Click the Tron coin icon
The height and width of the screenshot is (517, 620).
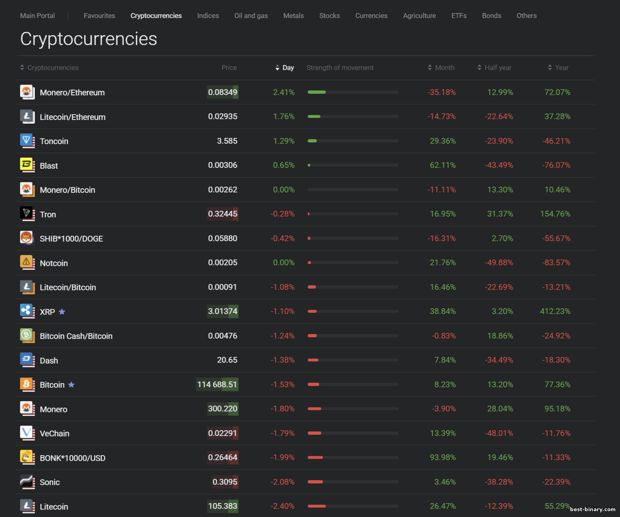27,214
